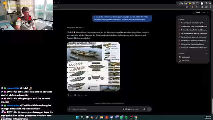Open the model selector dropdown in composer
This screenshot has width=213, height=120.
point(131,109)
